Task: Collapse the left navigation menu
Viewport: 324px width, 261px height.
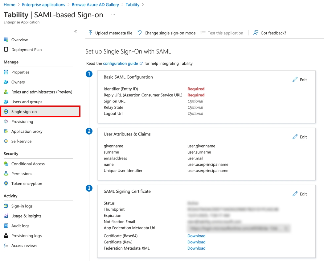Action: 76,31
